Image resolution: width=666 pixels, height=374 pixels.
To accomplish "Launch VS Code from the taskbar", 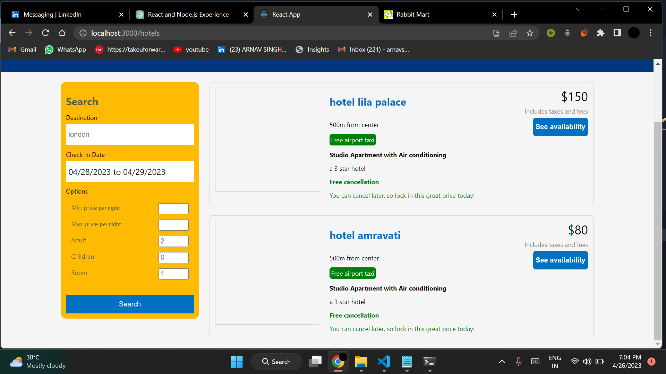I will pos(384,361).
